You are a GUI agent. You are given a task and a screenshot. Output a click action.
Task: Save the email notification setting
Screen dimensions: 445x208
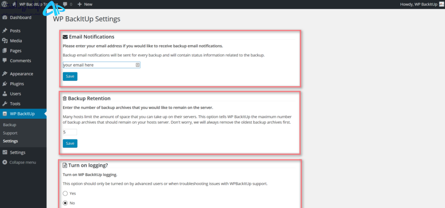(70, 76)
